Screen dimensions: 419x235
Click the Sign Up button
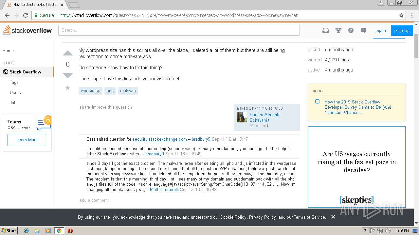402,30
